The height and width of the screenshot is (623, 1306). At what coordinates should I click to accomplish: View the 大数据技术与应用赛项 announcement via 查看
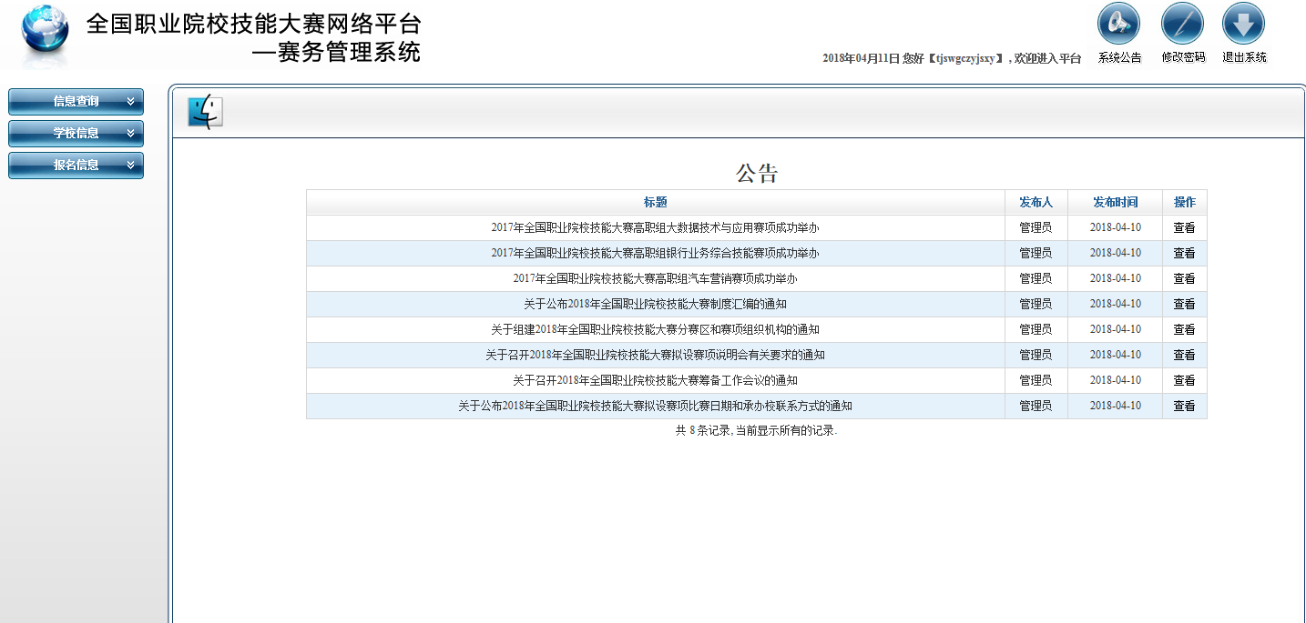coord(1184,228)
